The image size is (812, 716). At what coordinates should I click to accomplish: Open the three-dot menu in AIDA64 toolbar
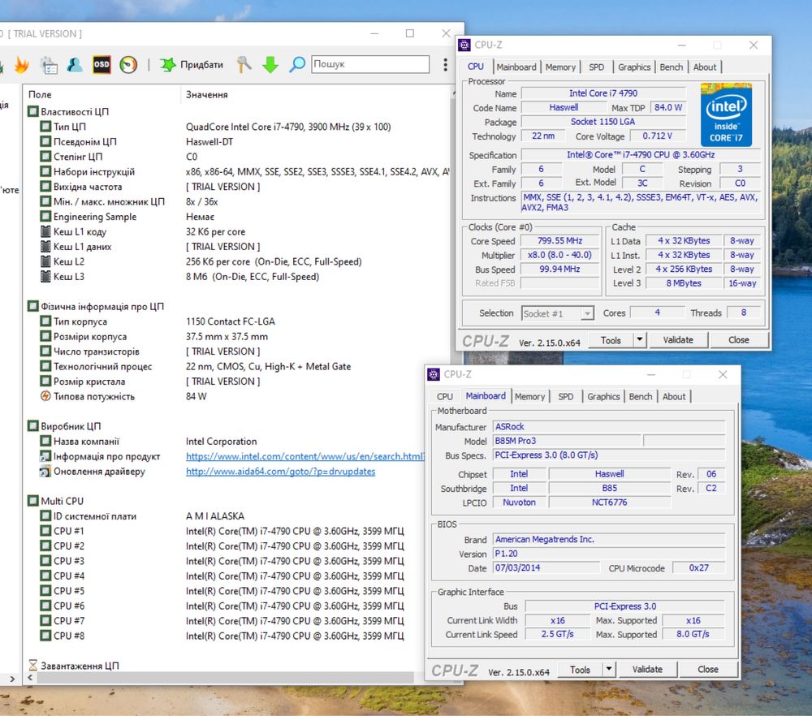coord(445,65)
